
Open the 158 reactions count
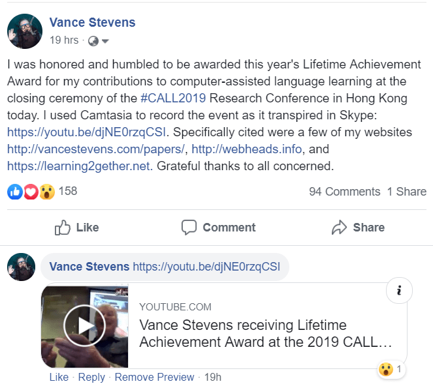coord(68,192)
